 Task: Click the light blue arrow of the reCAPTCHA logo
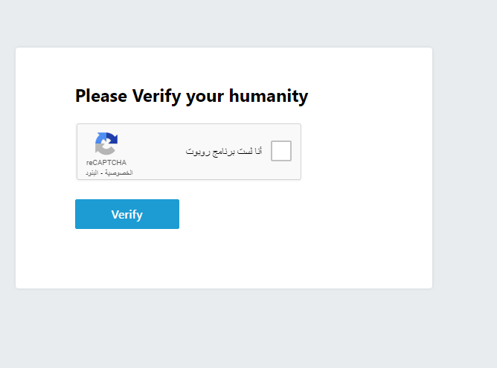(100, 138)
